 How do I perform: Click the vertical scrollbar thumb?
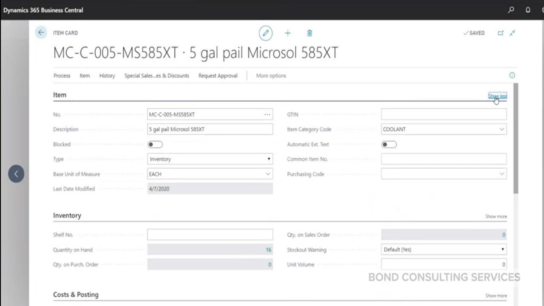tap(516, 139)
